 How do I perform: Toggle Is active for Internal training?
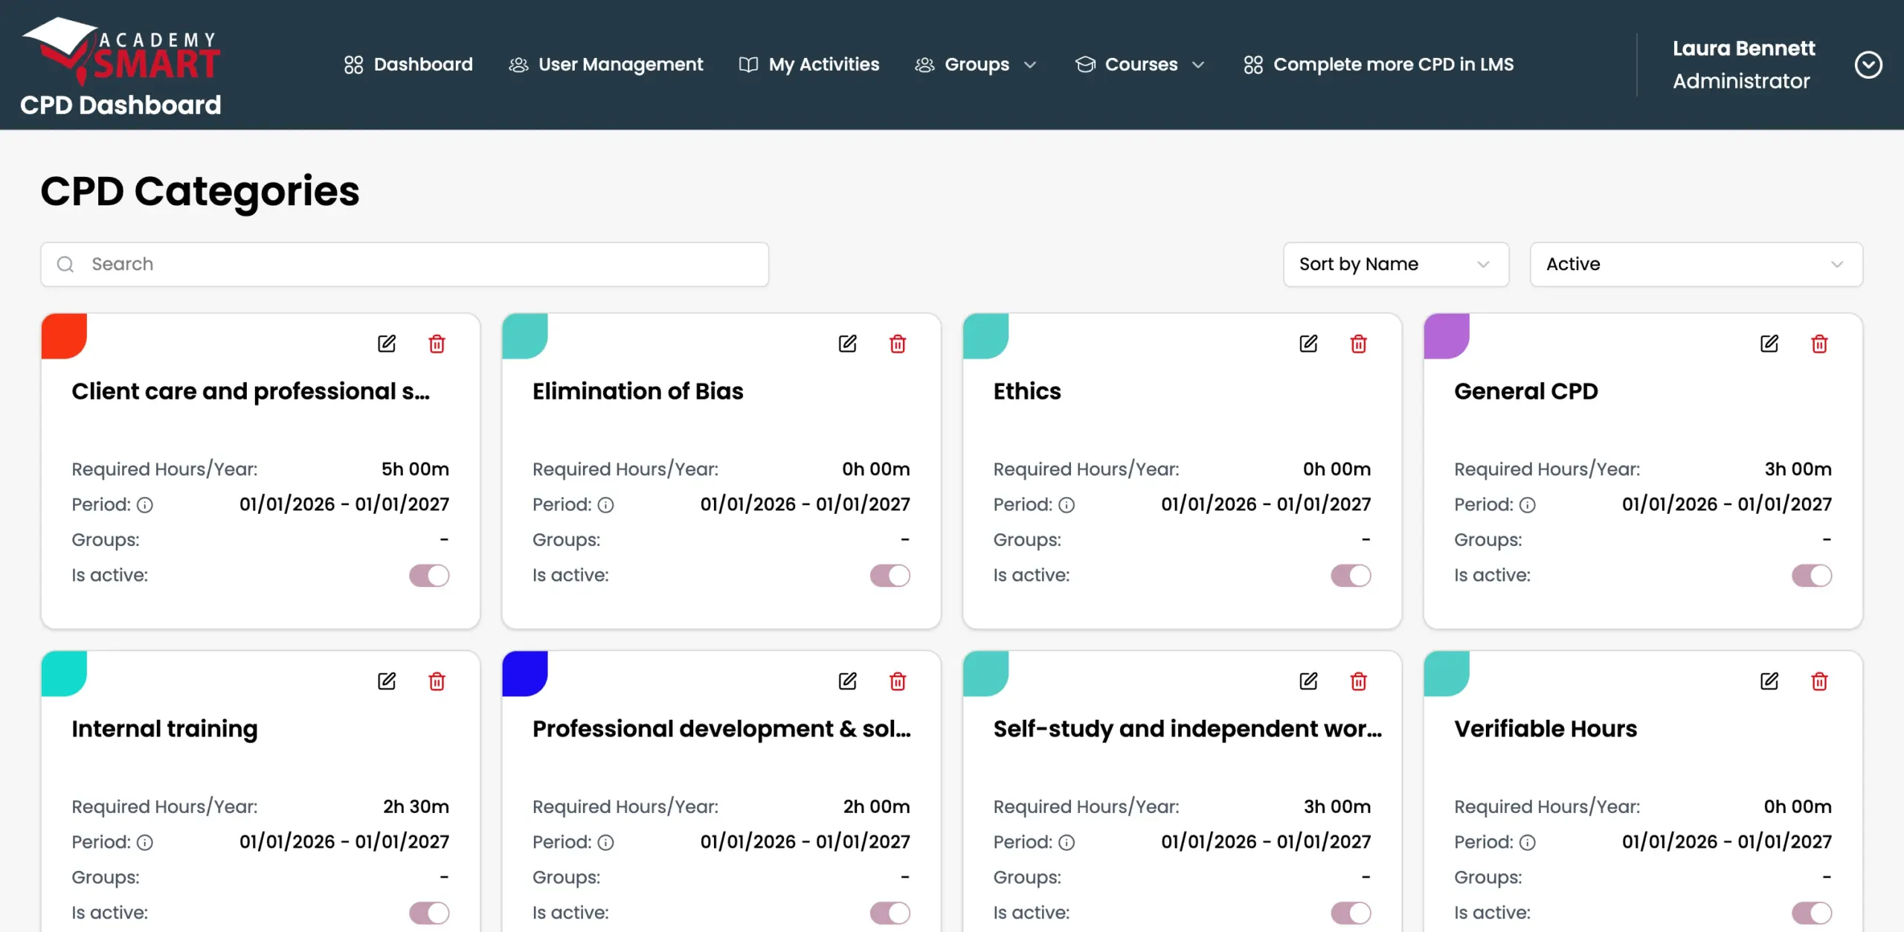(x=429, y=913)
